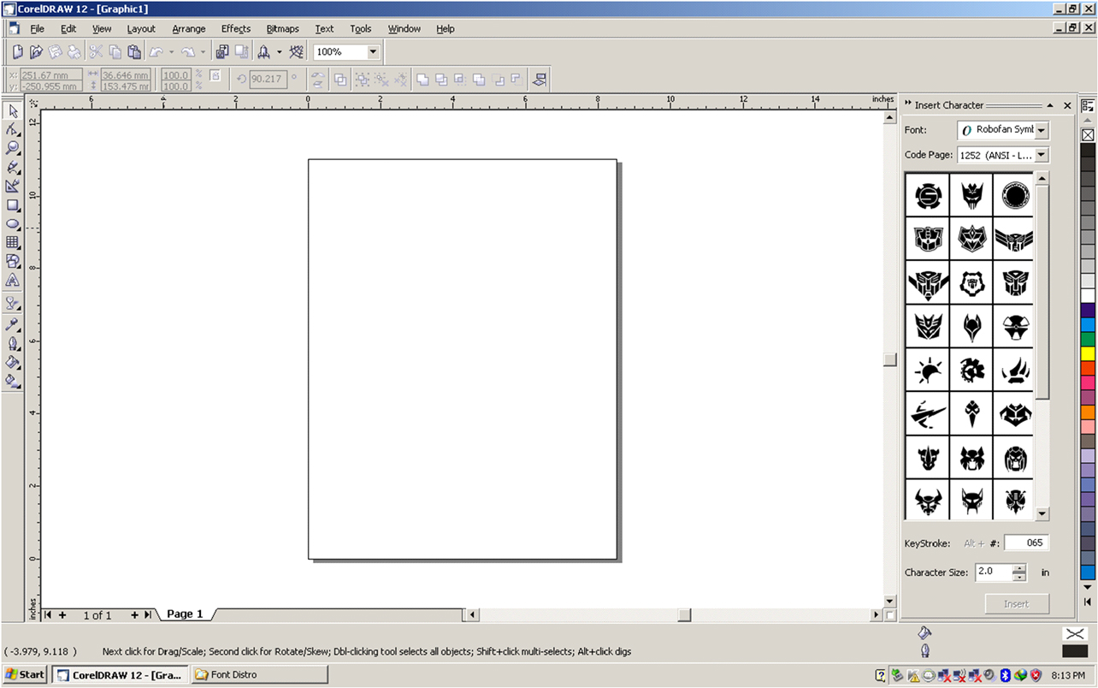Select the sun-shaped symbol in the character grid
The height and width of the screenshot is (688, 1098).
click(928, 371)
